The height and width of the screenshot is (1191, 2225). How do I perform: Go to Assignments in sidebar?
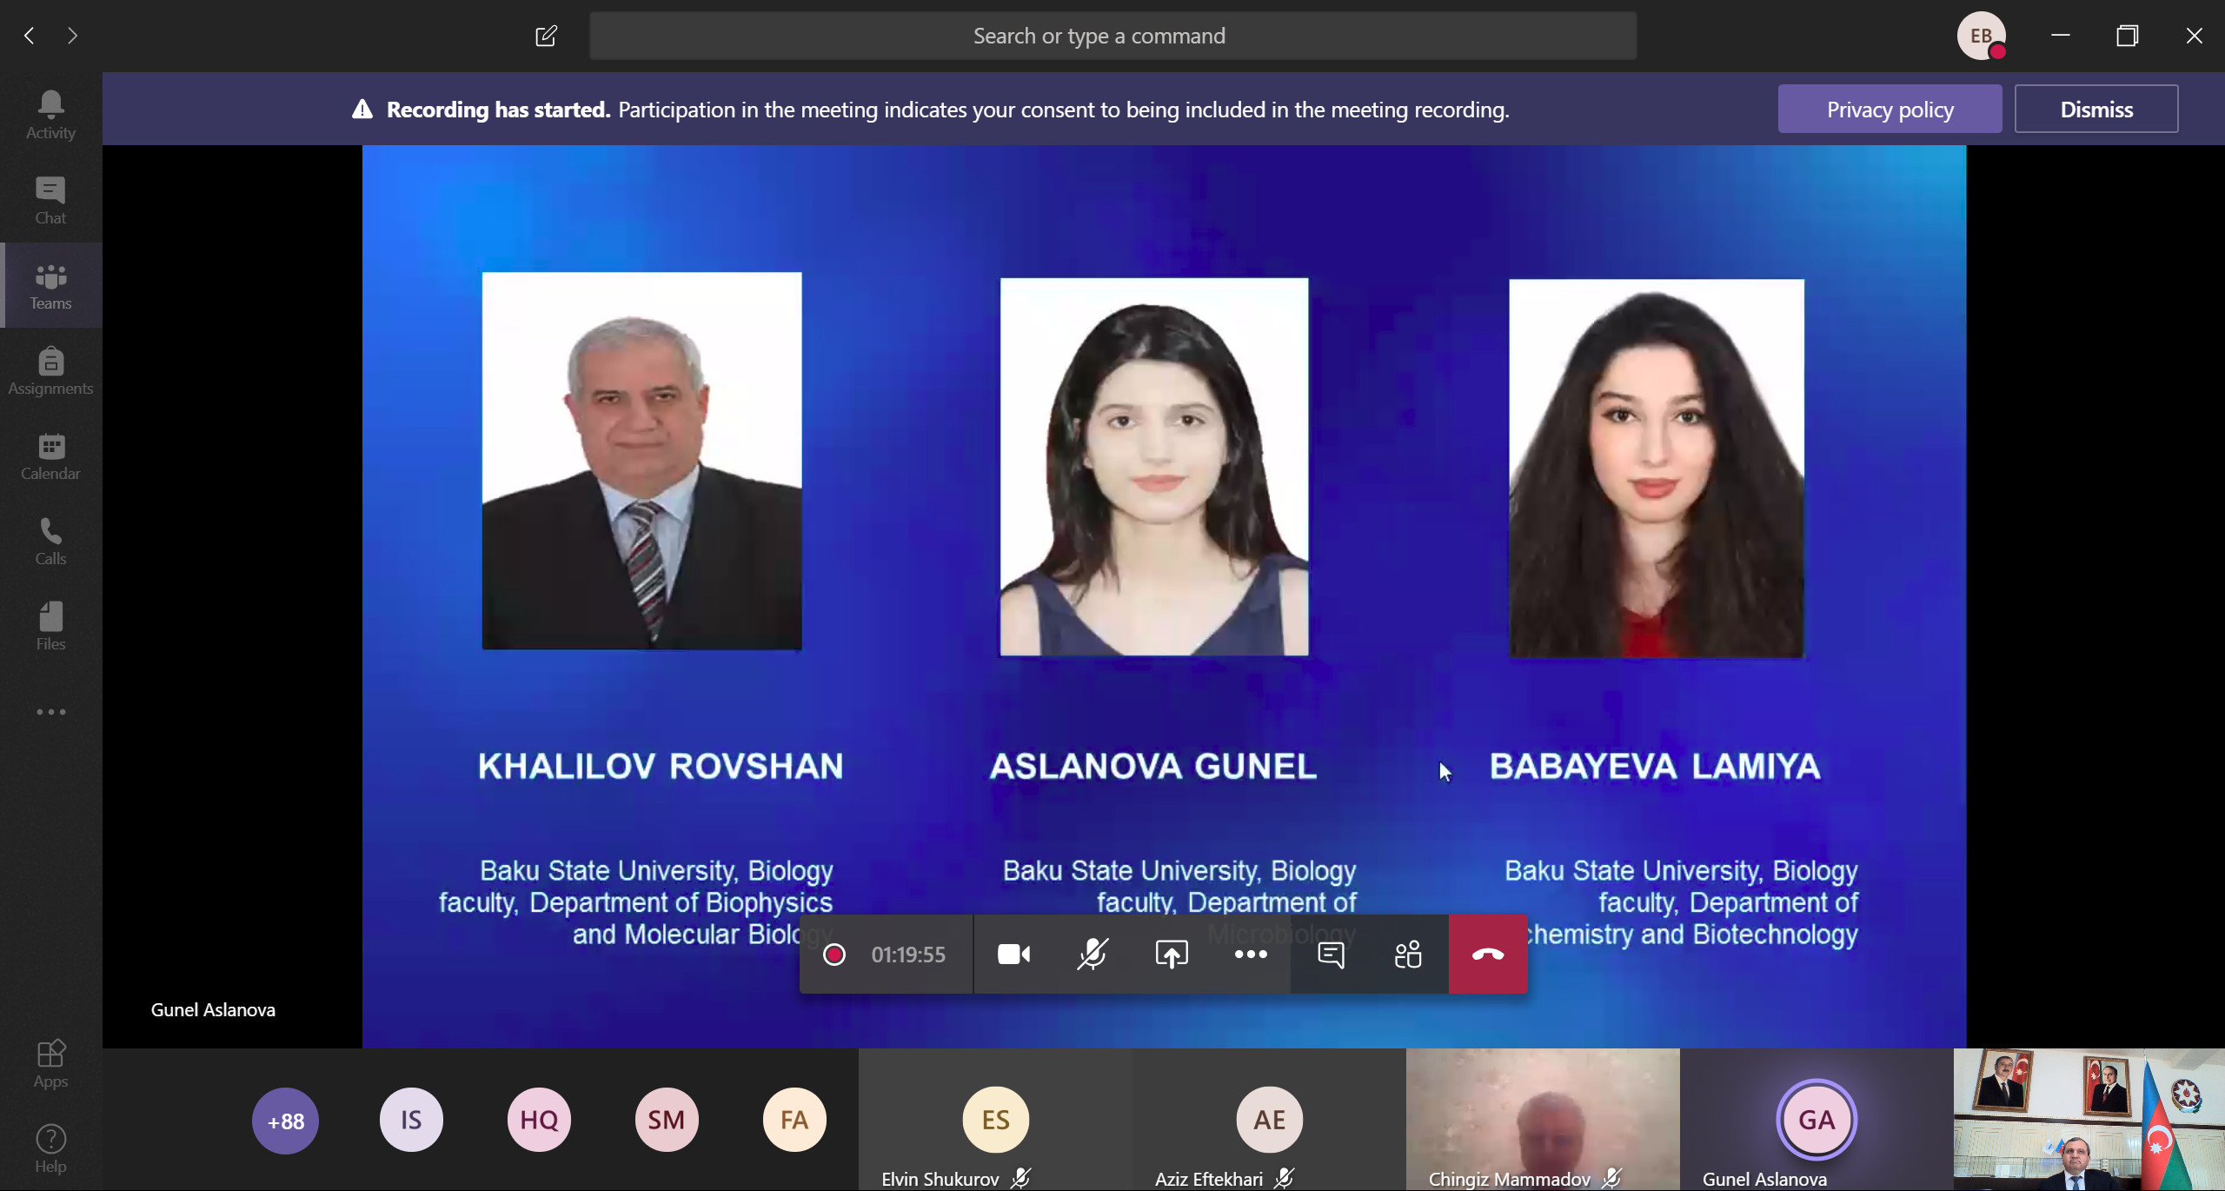[50, 370]
